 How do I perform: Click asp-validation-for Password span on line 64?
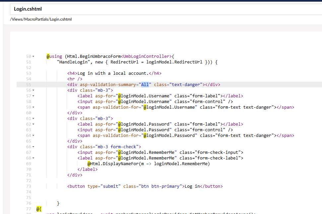coord(186,136)
